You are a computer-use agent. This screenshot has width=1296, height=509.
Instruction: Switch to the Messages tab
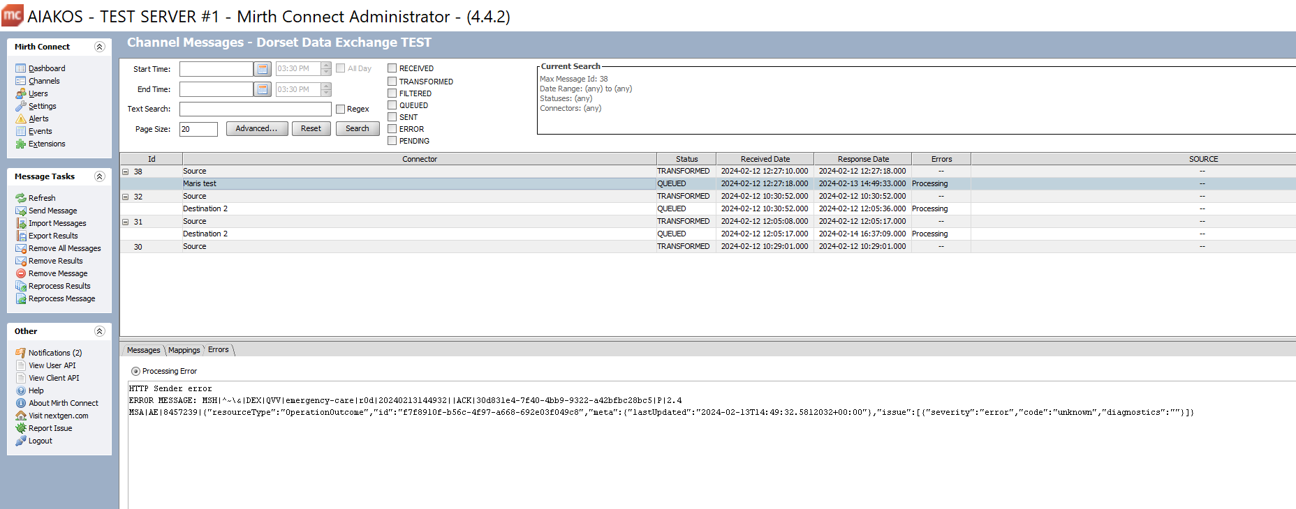(143, 350)
